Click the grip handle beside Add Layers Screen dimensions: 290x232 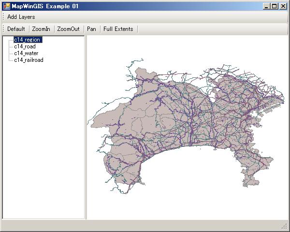coord(3,17)
